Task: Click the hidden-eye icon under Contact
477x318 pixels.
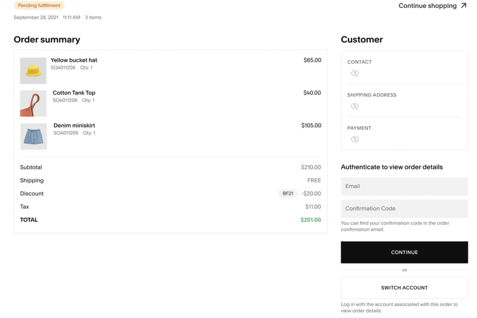Action: click(355, 73)
